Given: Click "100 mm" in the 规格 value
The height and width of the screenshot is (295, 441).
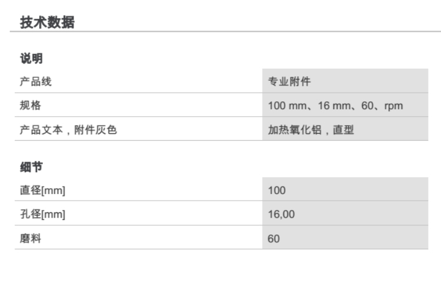Looking at the screenshot, I should 283,106.
